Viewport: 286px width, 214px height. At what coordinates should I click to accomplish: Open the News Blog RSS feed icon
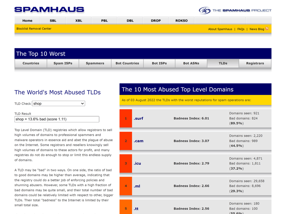pyautogui.click(x=267, y=29)
